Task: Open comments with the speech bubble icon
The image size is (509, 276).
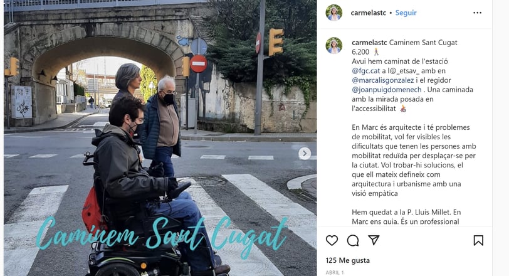Action: pyautogui.click(x=353, y=241)
